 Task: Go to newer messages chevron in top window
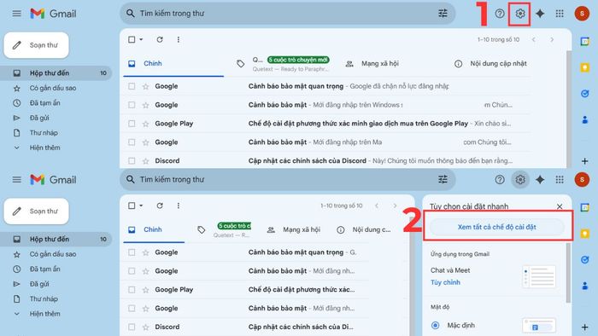pyautogui.click(x=534, y=39)
